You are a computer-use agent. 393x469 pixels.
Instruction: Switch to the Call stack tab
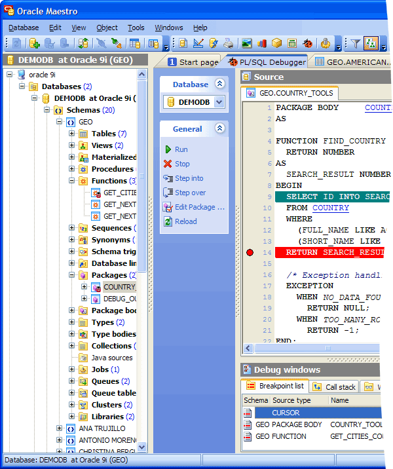(x=334, y=386)
